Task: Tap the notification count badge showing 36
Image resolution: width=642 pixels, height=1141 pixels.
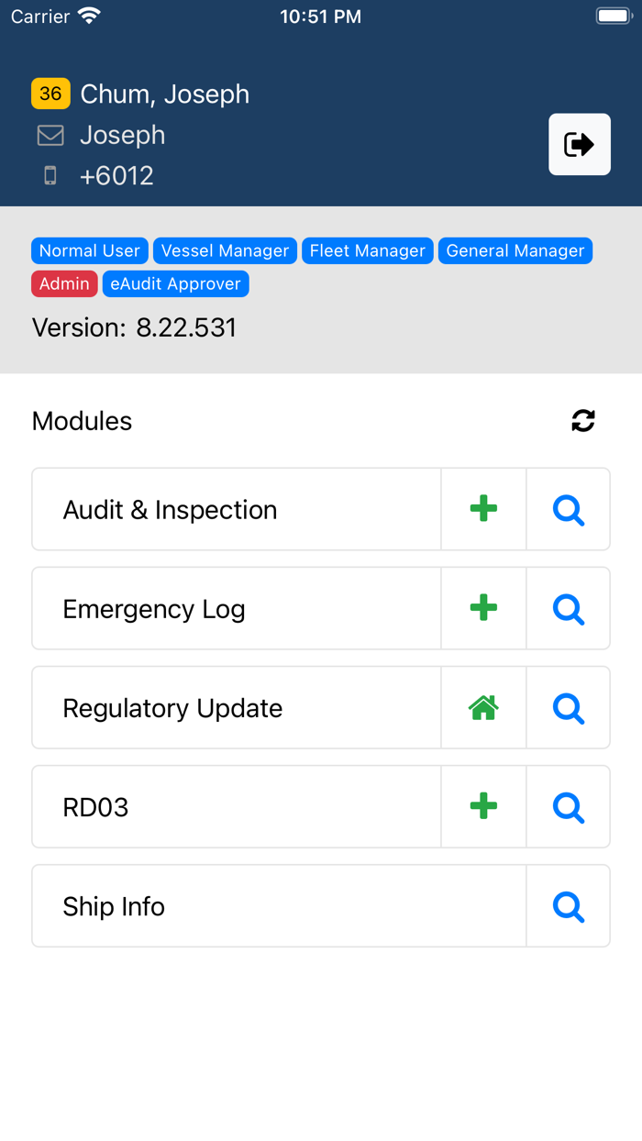Action: [51, 93]
